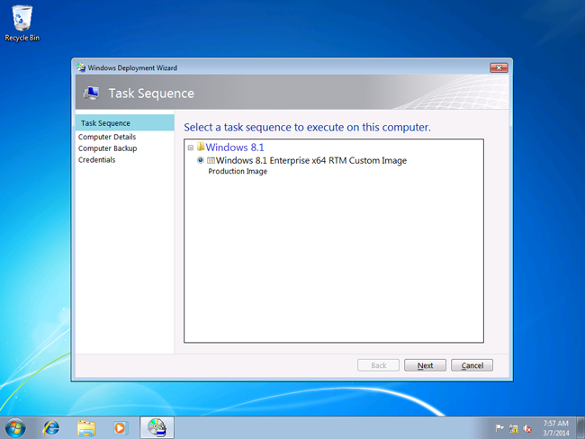Image resolution: width=585 pixels, height=439 pixels.
Task: Click the computer icon beside Task Sequence header
Action: tap(92, 93)
